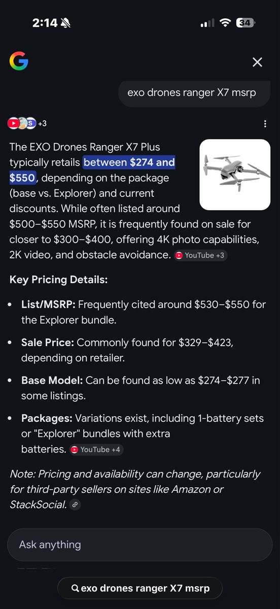Close the AI overview panel
The width and height of the screenshot is (280, 609).
pos(257,62)
